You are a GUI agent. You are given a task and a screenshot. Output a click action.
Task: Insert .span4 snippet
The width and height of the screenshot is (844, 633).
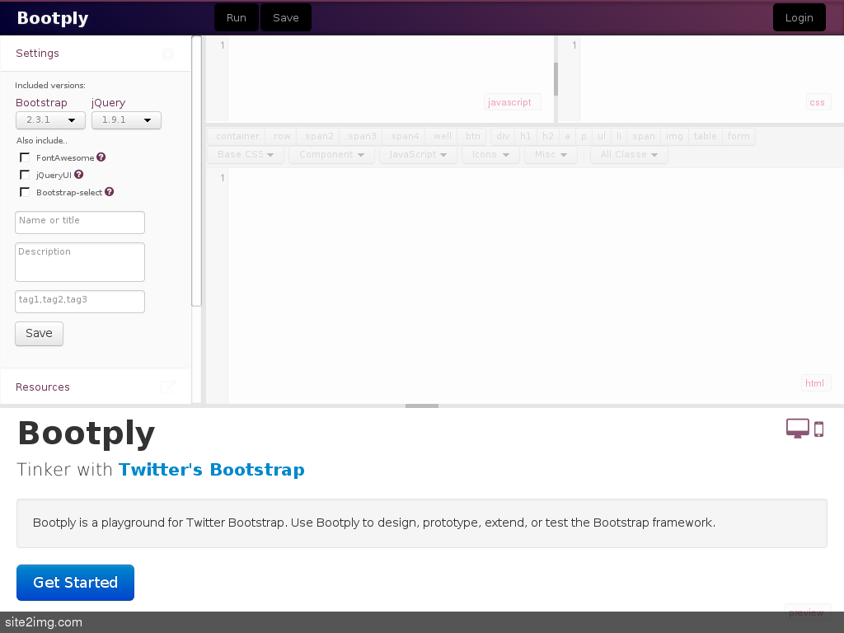pos(403,136)
